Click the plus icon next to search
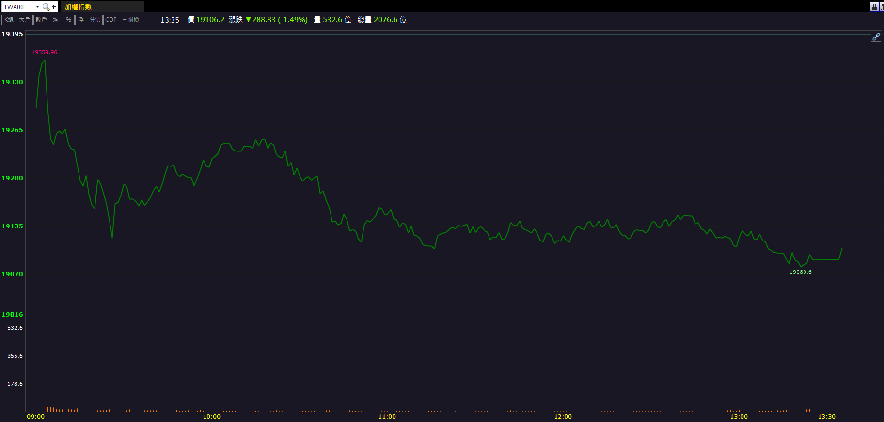The height and width of the screenshot is (422, 884). [54, 7]
